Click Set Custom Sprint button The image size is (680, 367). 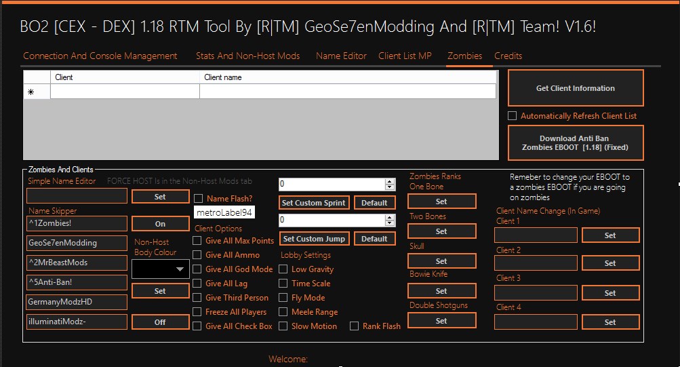click(x=313, y=203)
